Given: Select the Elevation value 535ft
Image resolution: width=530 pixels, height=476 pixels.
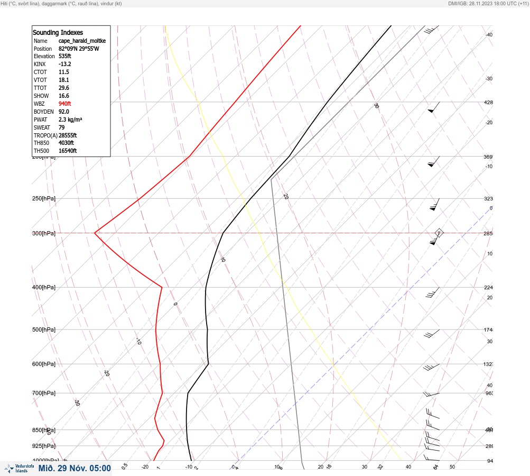Looking at the screenshot, I should click(65, 56).
